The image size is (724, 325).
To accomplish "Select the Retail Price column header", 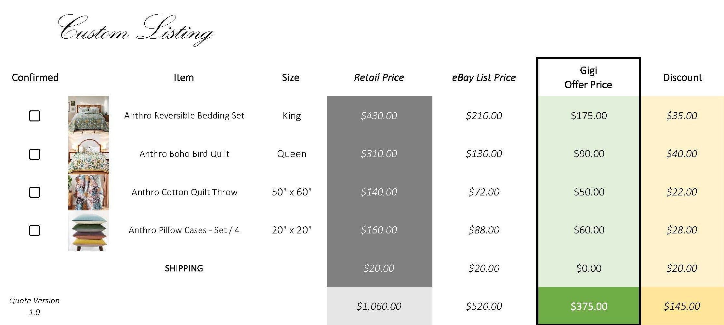I will click(379, 78).
